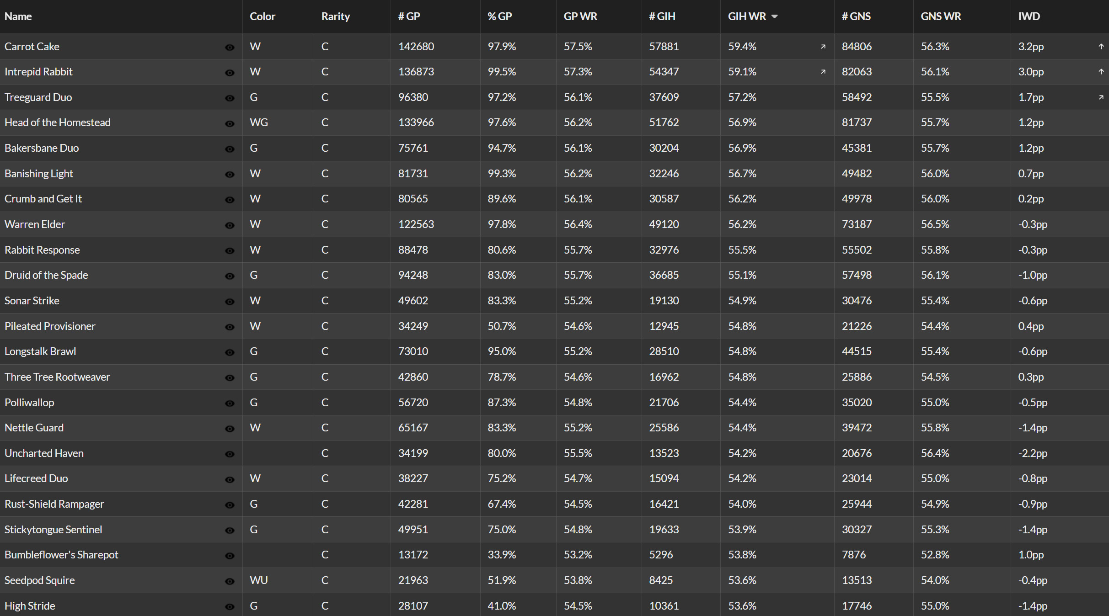
Task: Click diagonal arrow next to Carrot Cake 59.4%
Action: [x=823, y=47]
